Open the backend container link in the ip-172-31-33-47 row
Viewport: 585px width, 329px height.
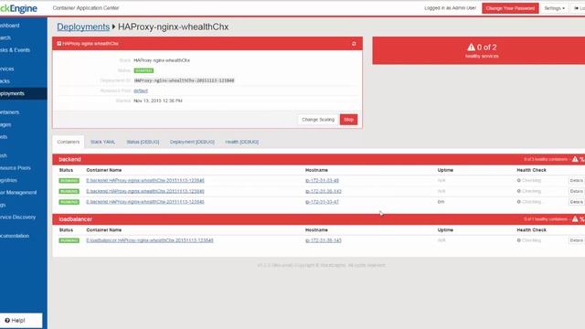pos(145,202)
